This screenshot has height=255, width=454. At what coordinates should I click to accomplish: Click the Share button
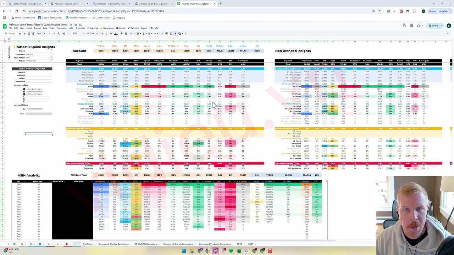433,25
